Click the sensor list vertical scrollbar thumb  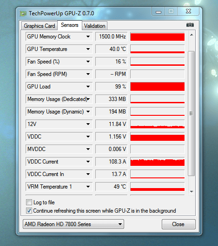(192, 114)
